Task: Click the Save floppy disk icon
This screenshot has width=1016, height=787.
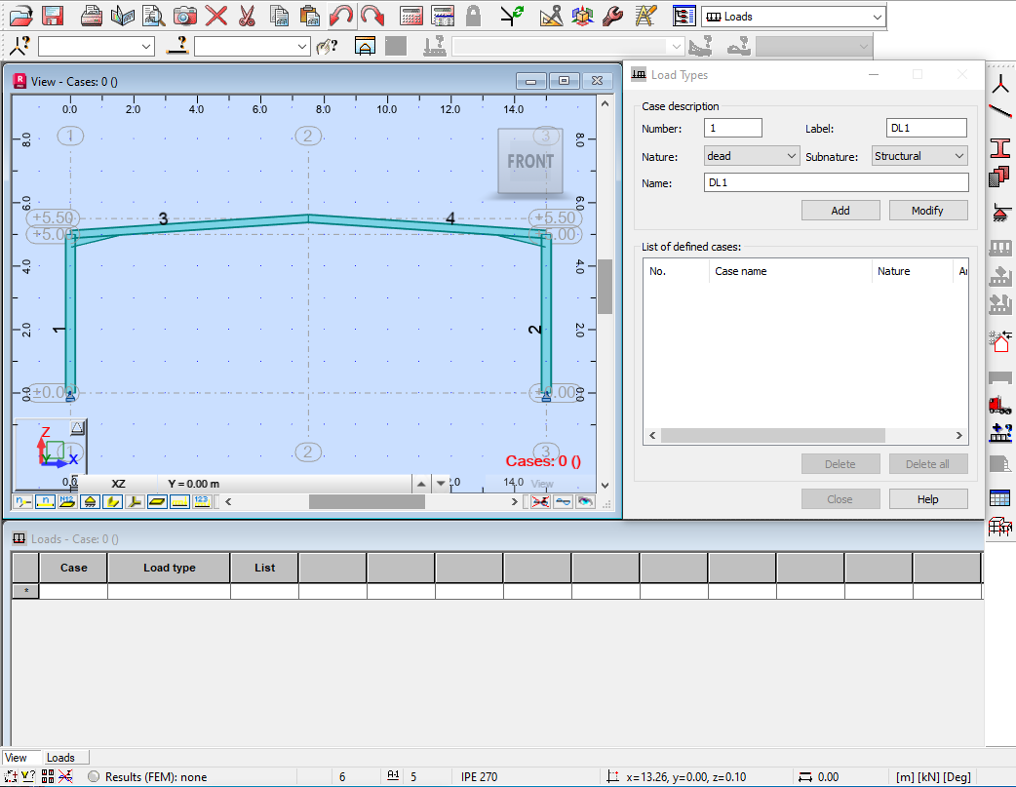Action: [x=53, y=16]
